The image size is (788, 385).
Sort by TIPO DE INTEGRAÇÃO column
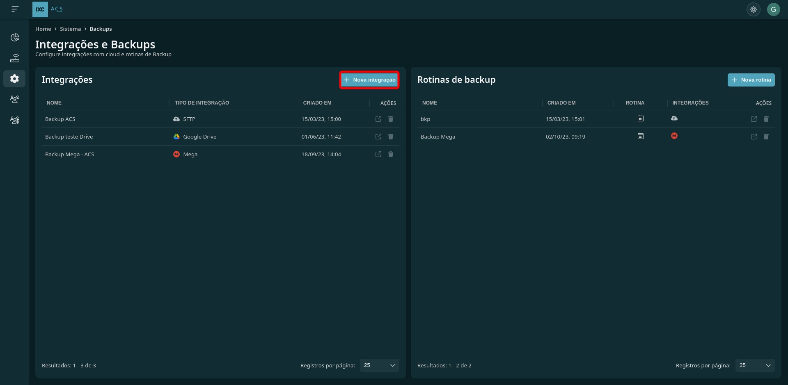pyautogui.click(x=202, y=103)
